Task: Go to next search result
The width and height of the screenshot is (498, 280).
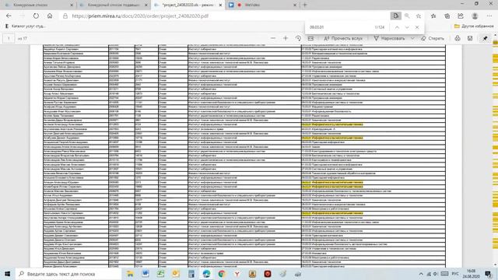Action: [x=407, y=27]
